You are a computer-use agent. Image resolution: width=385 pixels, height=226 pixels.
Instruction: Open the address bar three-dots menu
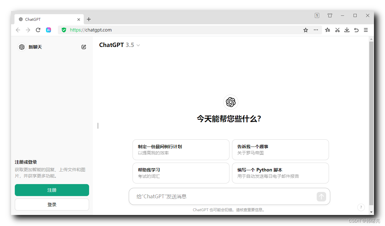coord(316,30)
